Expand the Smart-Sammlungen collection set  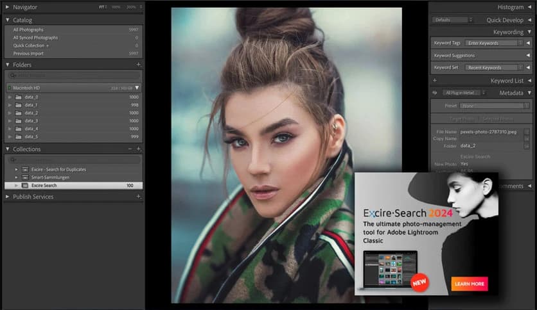tap(16, 177)
